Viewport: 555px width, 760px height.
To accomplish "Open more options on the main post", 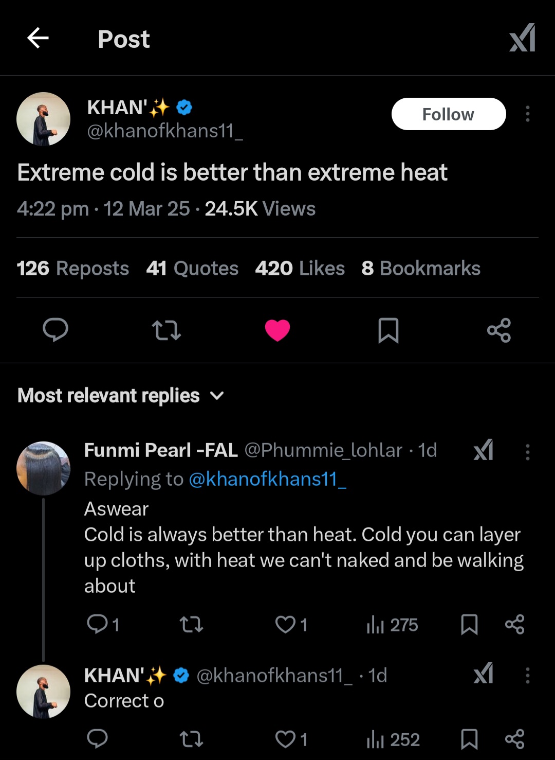I will 527,114.
